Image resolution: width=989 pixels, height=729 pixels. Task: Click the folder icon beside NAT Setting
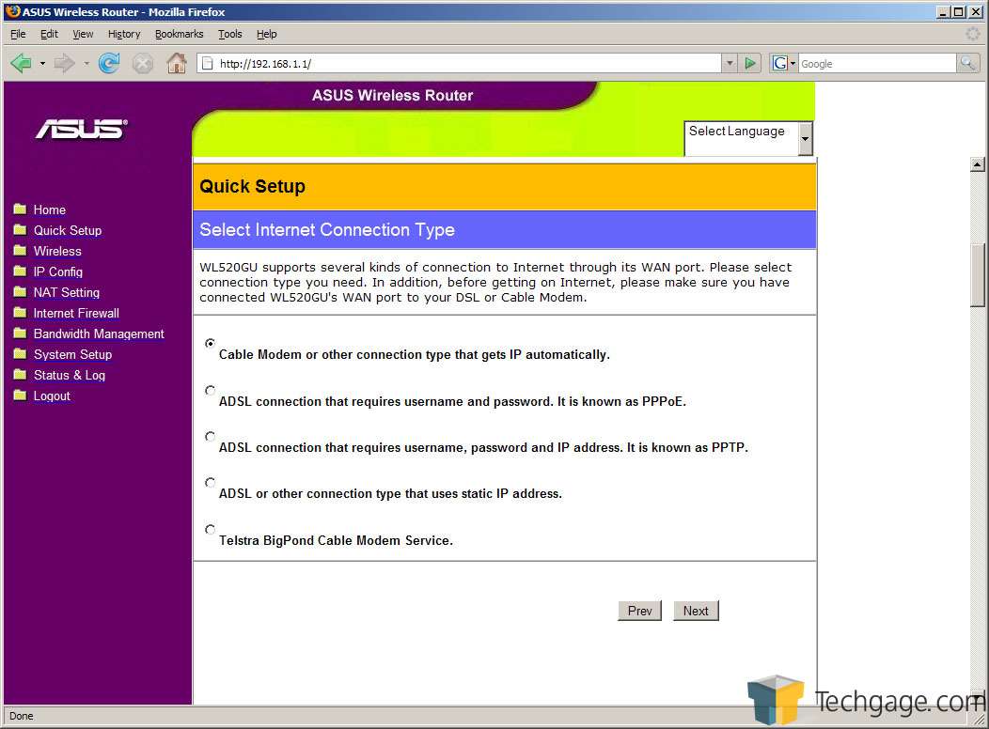pyautogui.click(x=20, y=292)
